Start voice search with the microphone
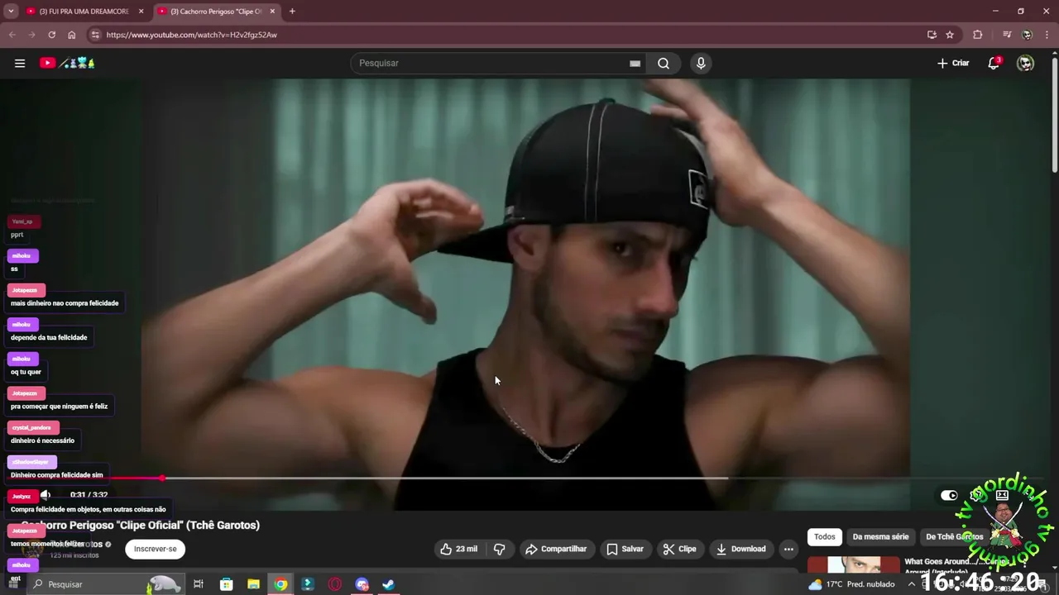Viewport: 1059px width, 595px height. click(x=701, y=63)
